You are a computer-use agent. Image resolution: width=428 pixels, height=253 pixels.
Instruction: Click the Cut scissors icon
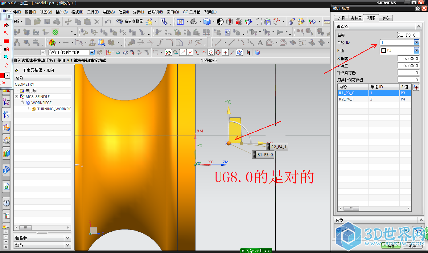coord(68,22)
